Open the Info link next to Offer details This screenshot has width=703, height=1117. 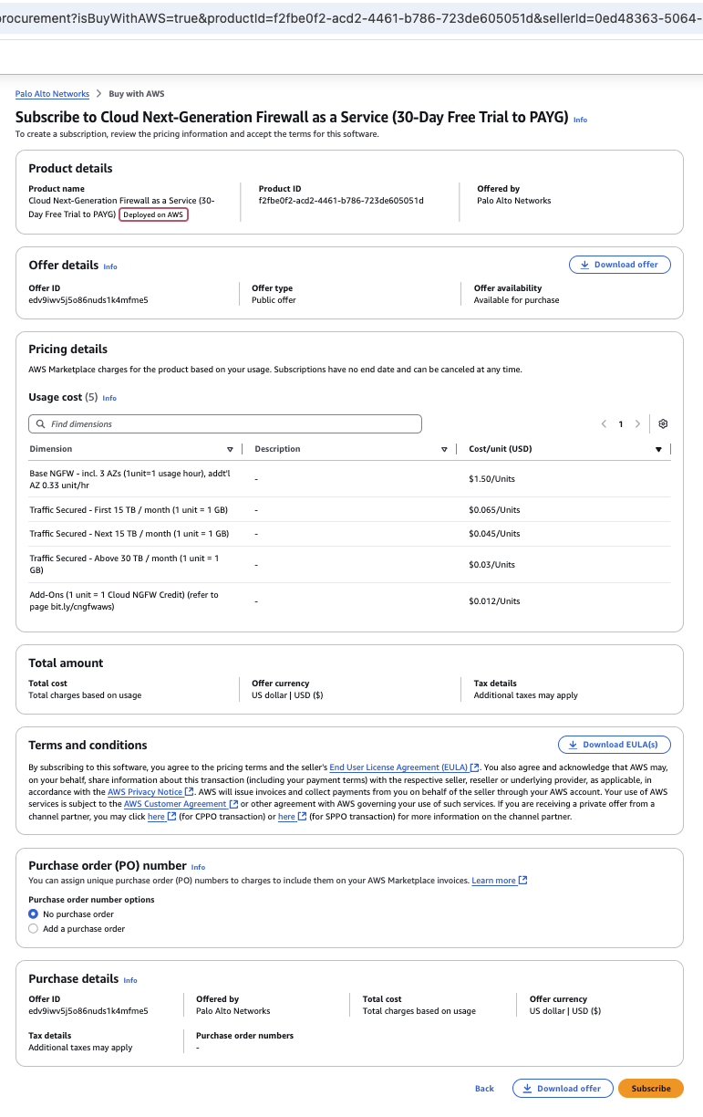point(110,266)
